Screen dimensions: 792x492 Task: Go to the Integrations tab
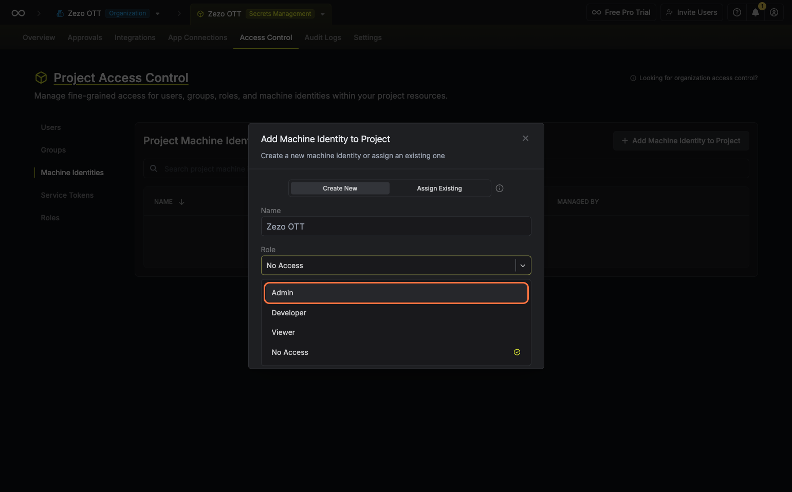(x=135, y=37)
